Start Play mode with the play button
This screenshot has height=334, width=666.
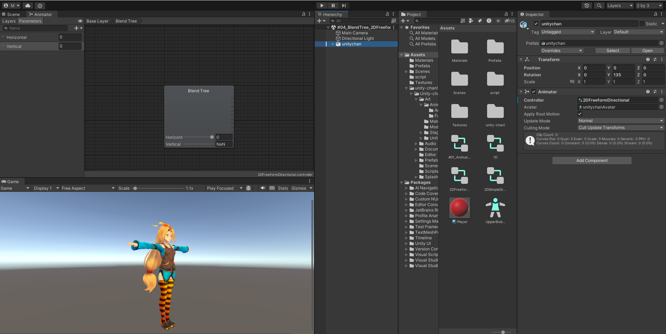pos(322,6)
